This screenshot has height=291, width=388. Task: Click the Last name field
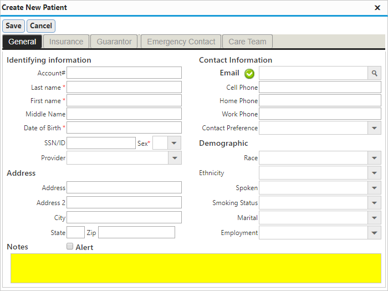124,87
